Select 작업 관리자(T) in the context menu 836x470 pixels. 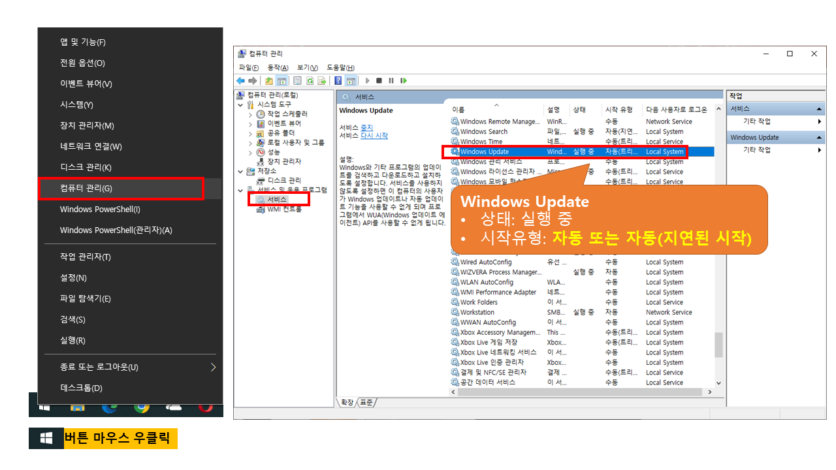[x=131, y=257]
